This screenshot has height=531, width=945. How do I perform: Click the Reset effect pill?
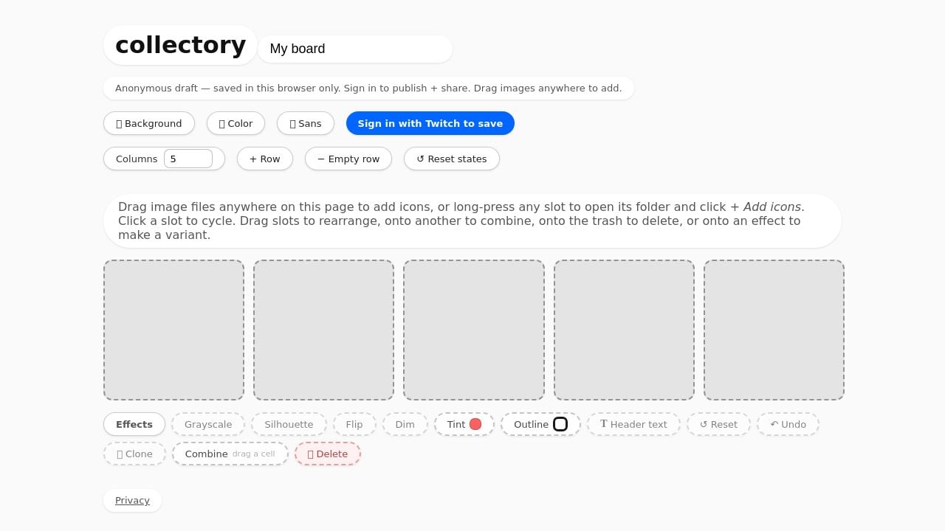(718, 424)
